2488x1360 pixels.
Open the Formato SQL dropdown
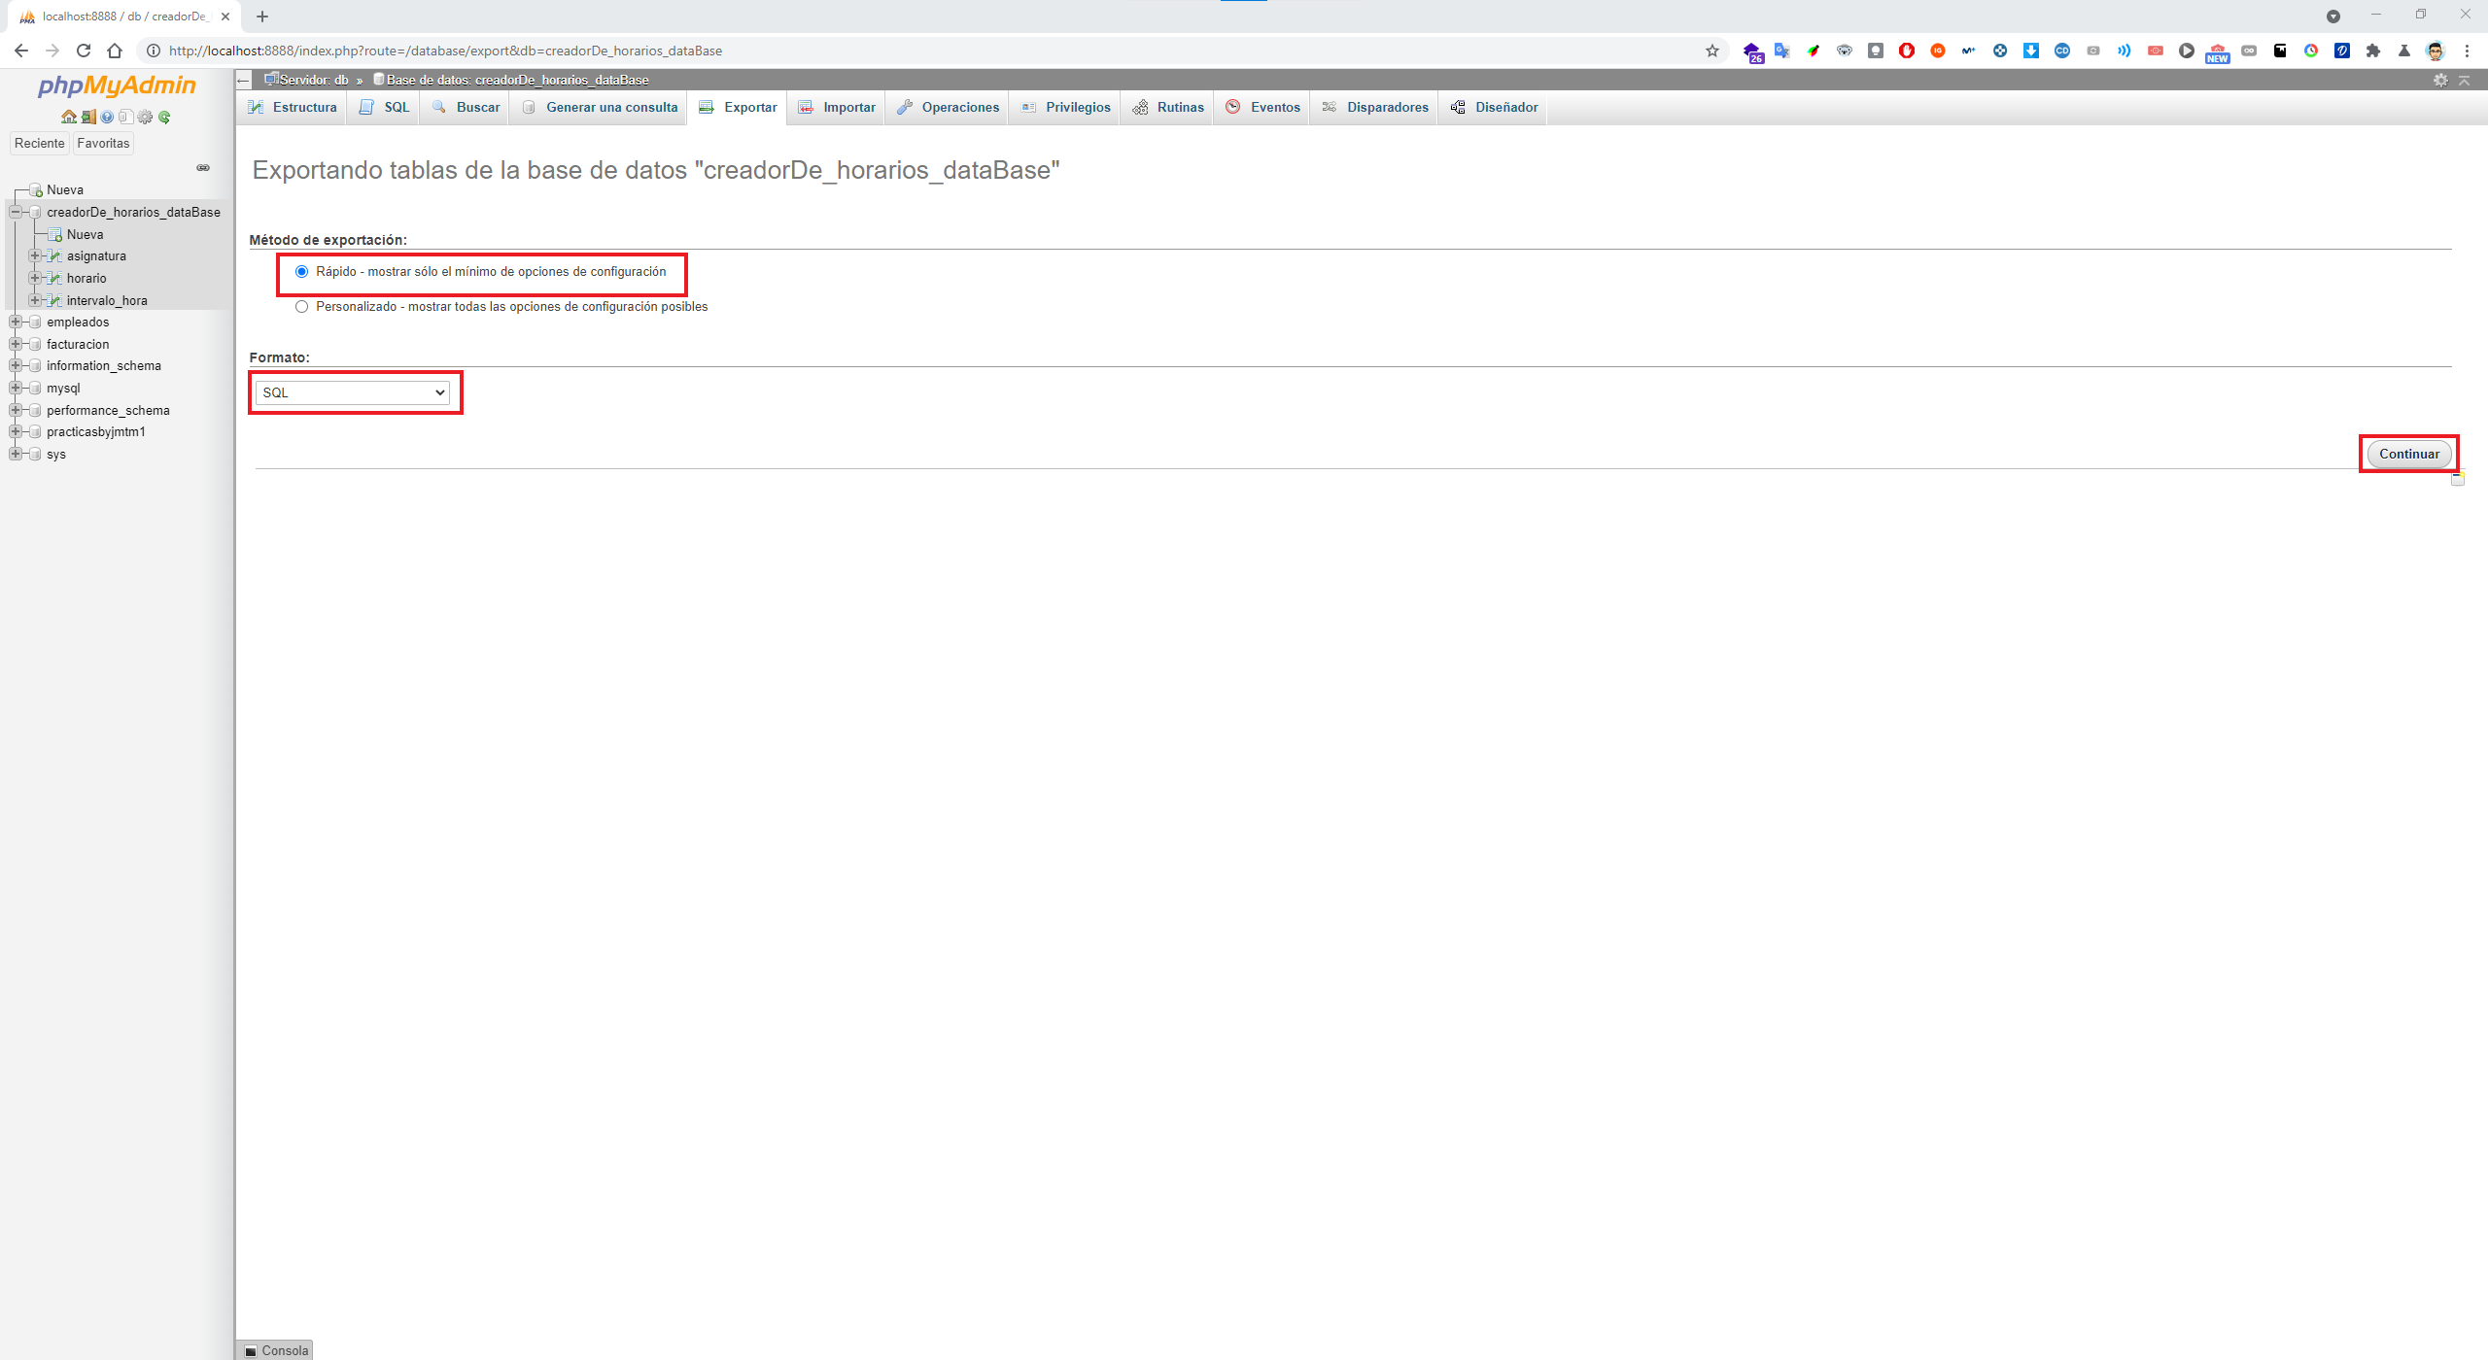(352, 392)
